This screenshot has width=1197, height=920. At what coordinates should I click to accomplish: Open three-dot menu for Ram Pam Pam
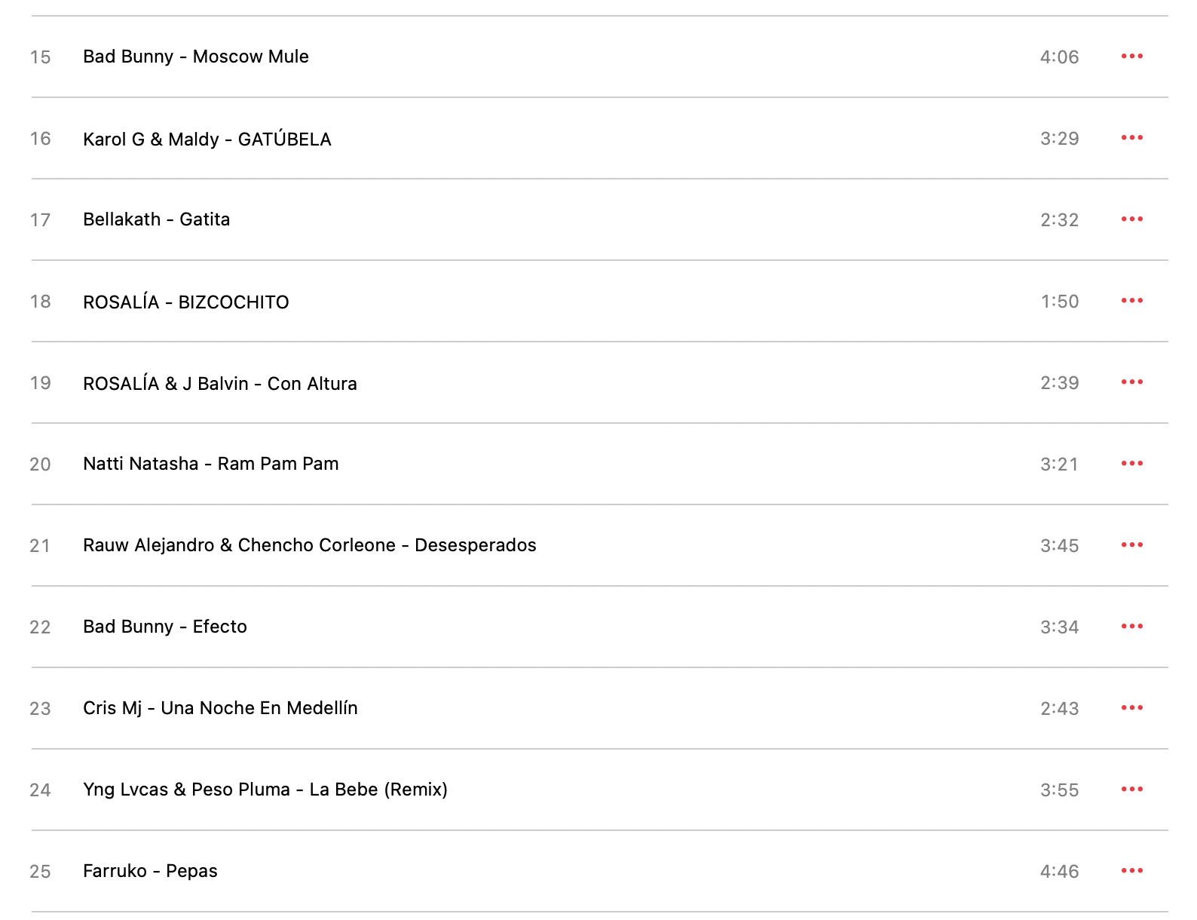1131,464
